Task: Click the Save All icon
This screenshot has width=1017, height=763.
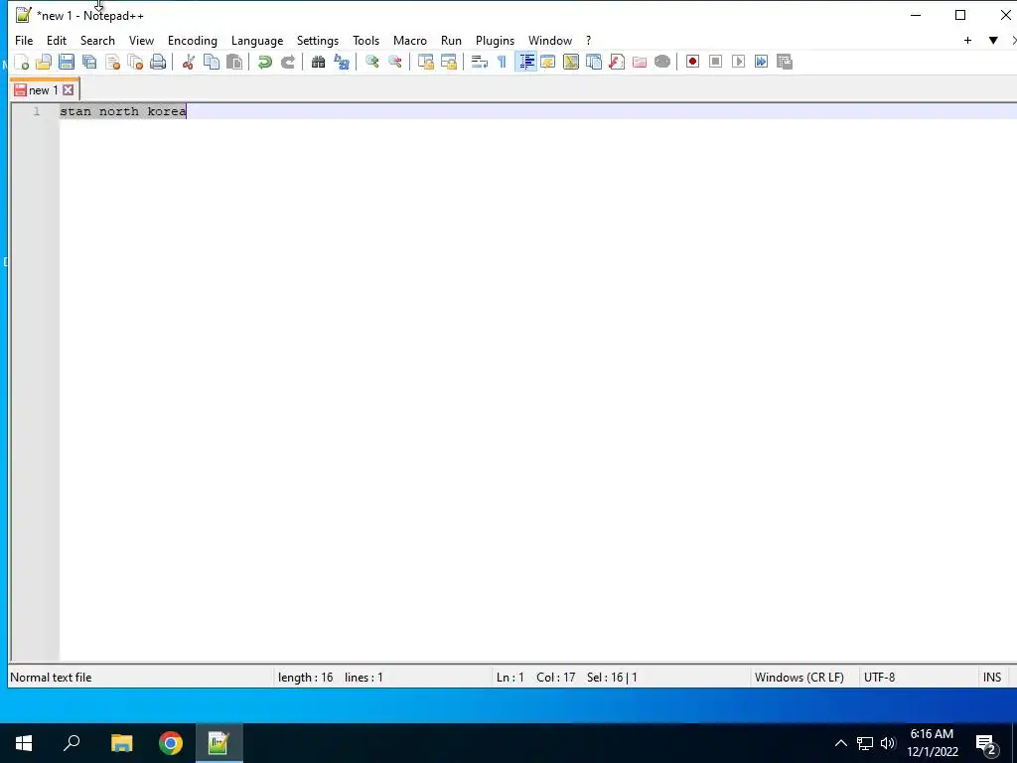Action: coord(89,62)
